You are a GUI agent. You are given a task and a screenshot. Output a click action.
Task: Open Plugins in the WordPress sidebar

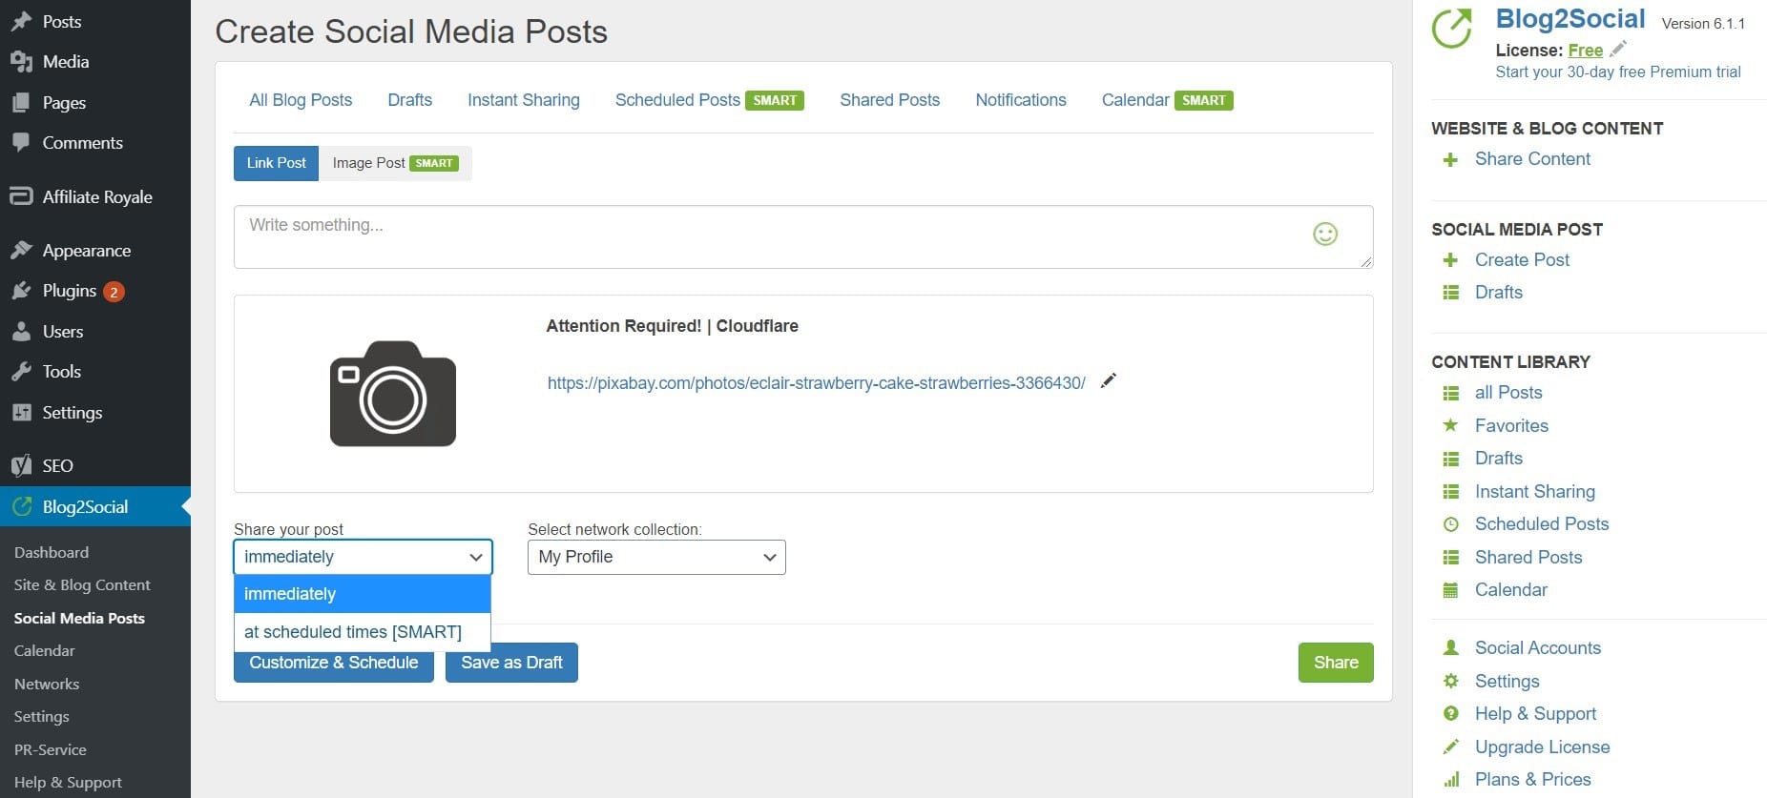click(x=70, y=291)
